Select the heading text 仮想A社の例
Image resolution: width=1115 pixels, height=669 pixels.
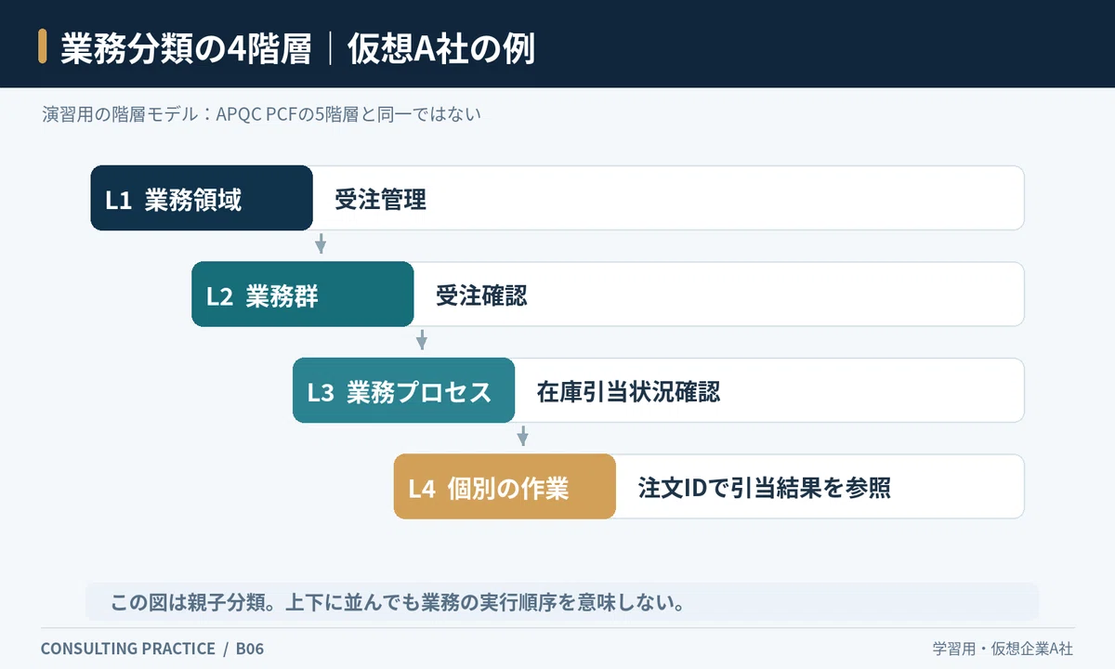(x=441, y=48)
